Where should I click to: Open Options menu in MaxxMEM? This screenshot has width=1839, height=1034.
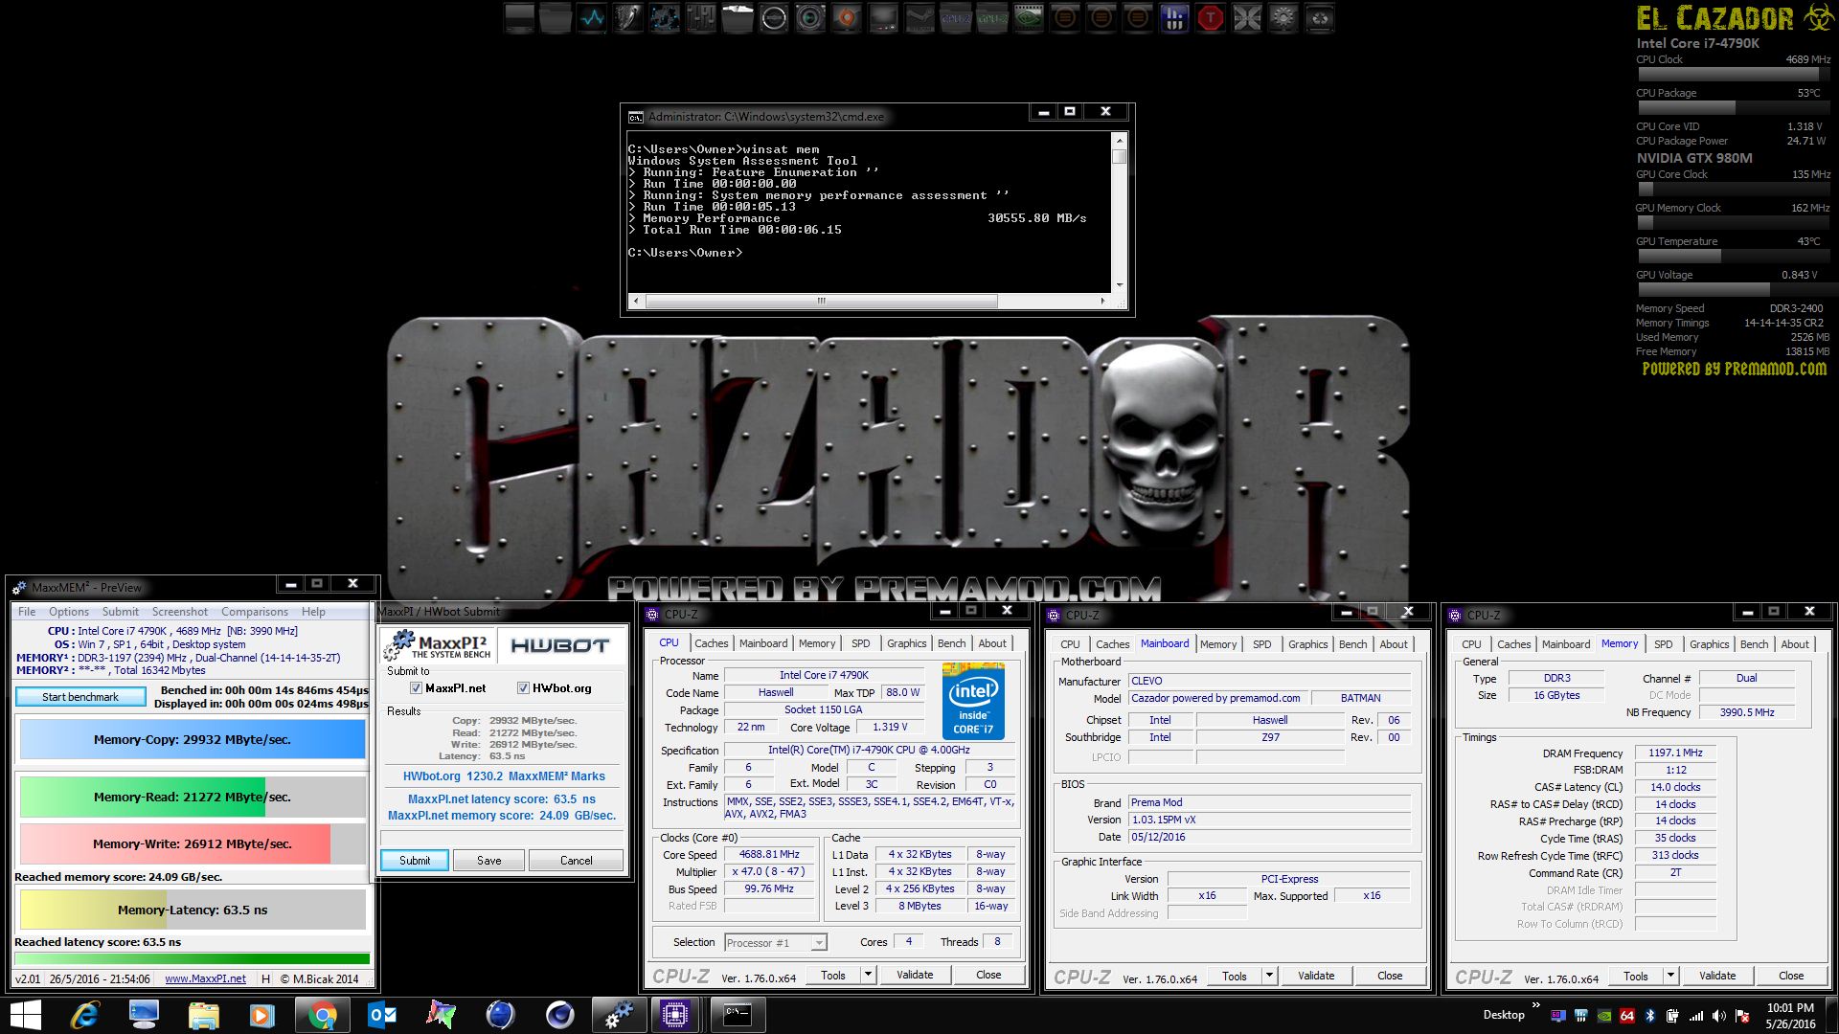pyautogui.click(x=69, y=612)
